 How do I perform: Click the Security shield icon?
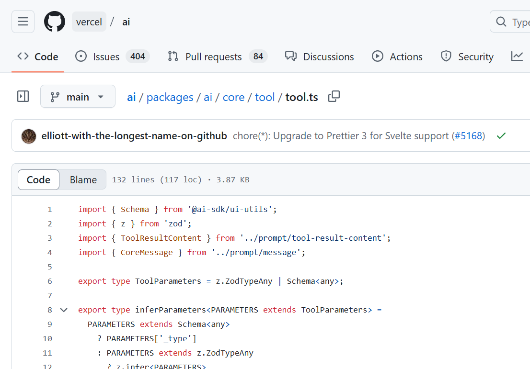click(446, 56)
